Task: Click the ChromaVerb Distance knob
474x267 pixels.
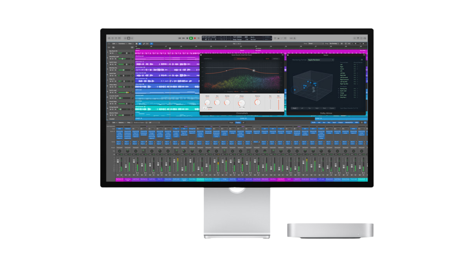Action: tap(258, 102)
